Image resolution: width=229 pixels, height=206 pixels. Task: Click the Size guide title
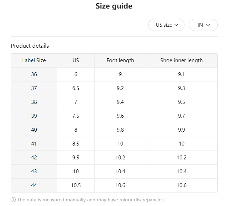coord(114,6)
